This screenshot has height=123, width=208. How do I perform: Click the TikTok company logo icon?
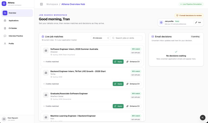[x=46, y=73]
